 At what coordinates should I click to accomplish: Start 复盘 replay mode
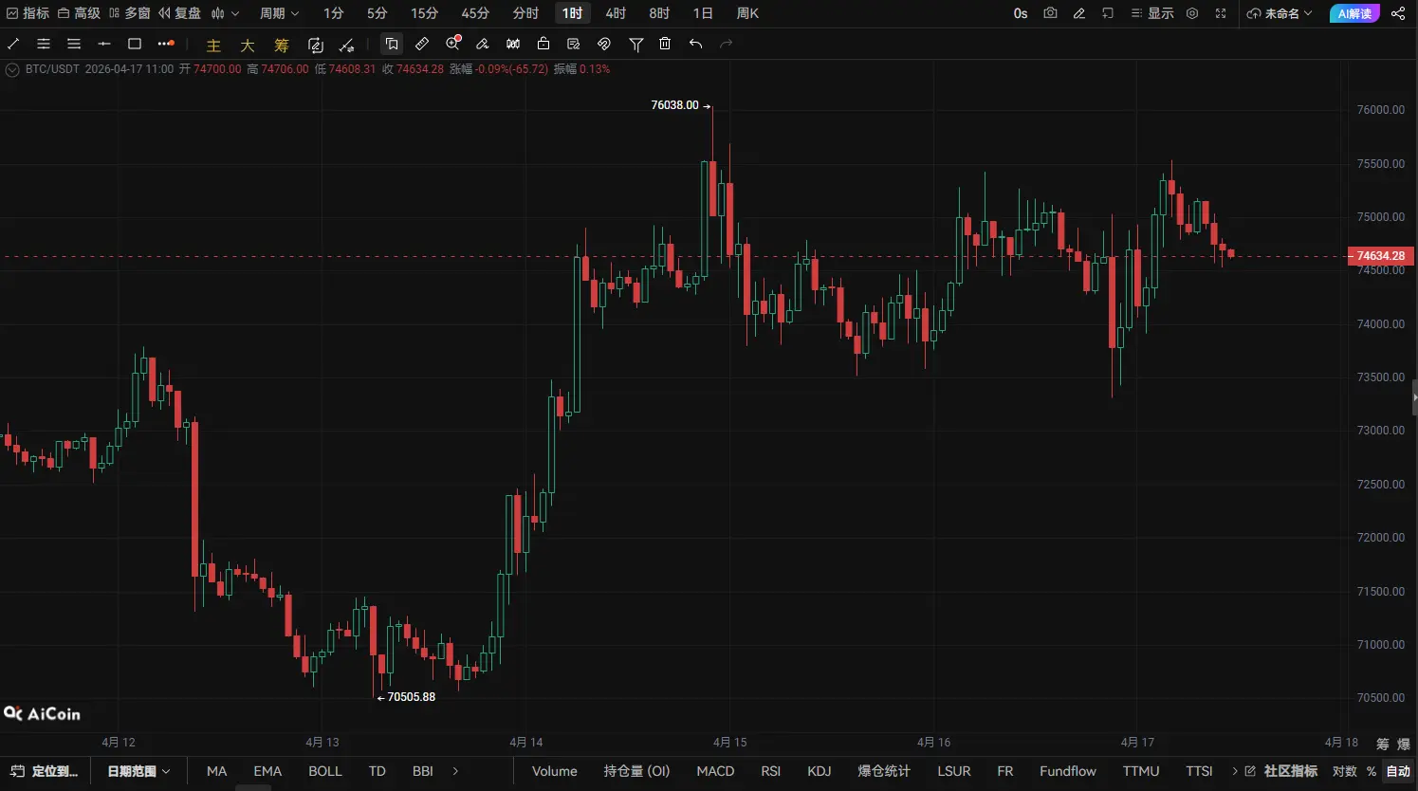(179, 13)
